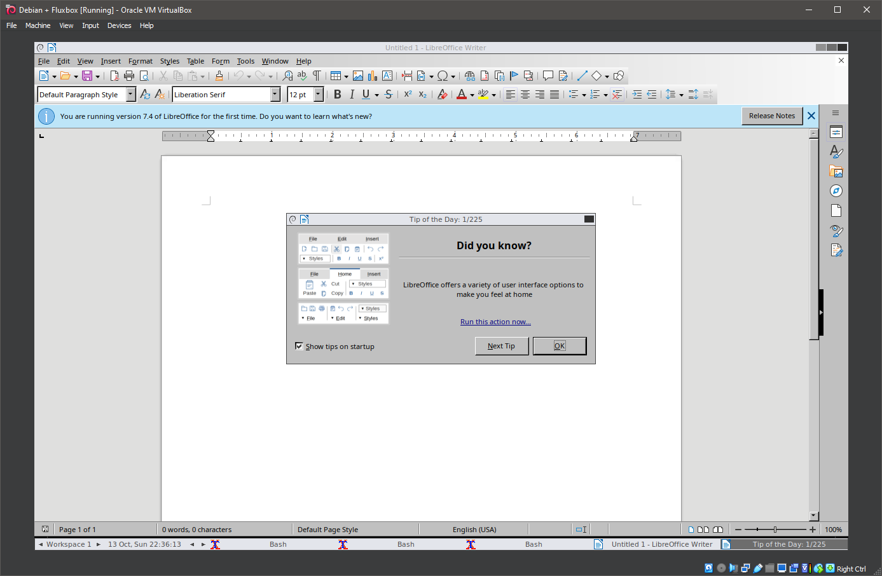Uncheck Show tips on startup
882x576 pixels.
(x=300, y=346)
